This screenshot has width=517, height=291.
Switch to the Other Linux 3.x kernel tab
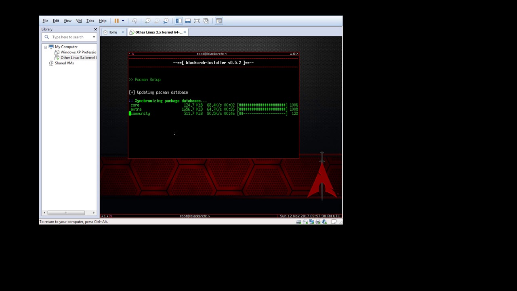coord(158,32)
